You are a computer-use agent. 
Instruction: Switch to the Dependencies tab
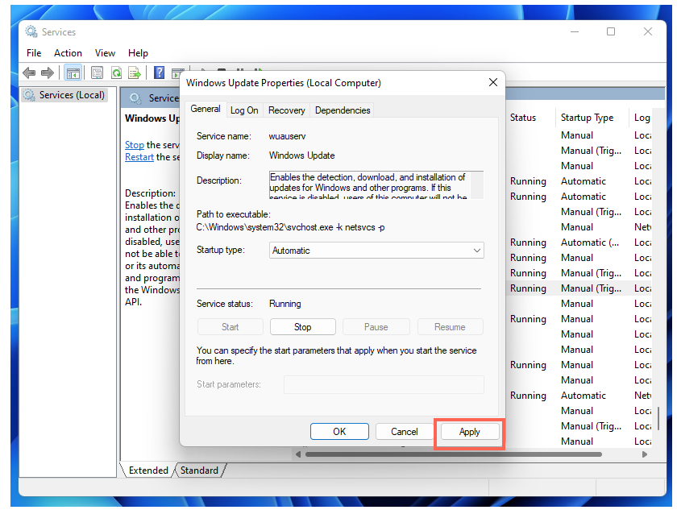(x=343, y=110)
